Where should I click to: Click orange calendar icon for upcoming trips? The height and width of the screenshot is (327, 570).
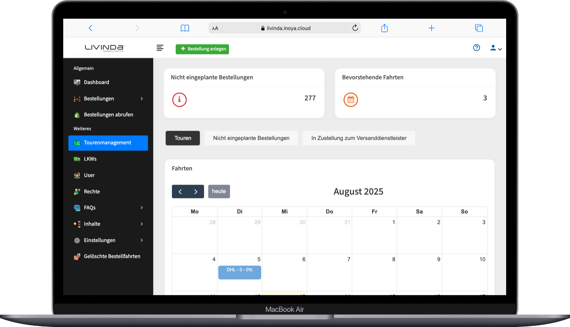[351, 100]
